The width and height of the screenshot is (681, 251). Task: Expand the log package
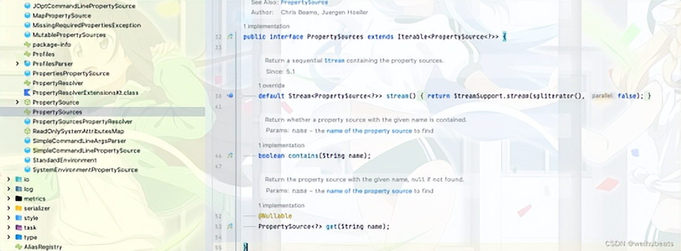tap(8, 189)
